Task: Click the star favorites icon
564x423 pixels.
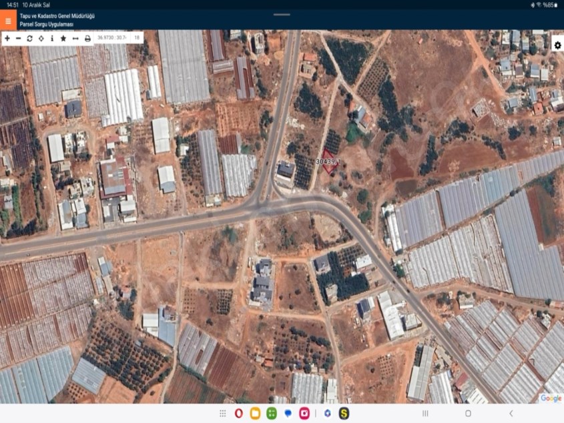Action: 63,38
